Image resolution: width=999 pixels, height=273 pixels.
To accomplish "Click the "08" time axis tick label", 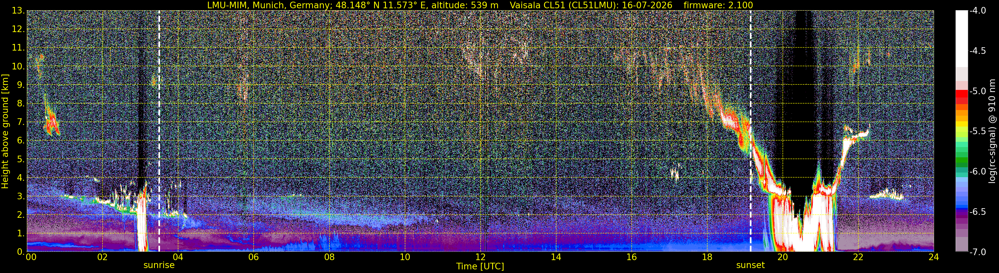I will click(329, 257).
